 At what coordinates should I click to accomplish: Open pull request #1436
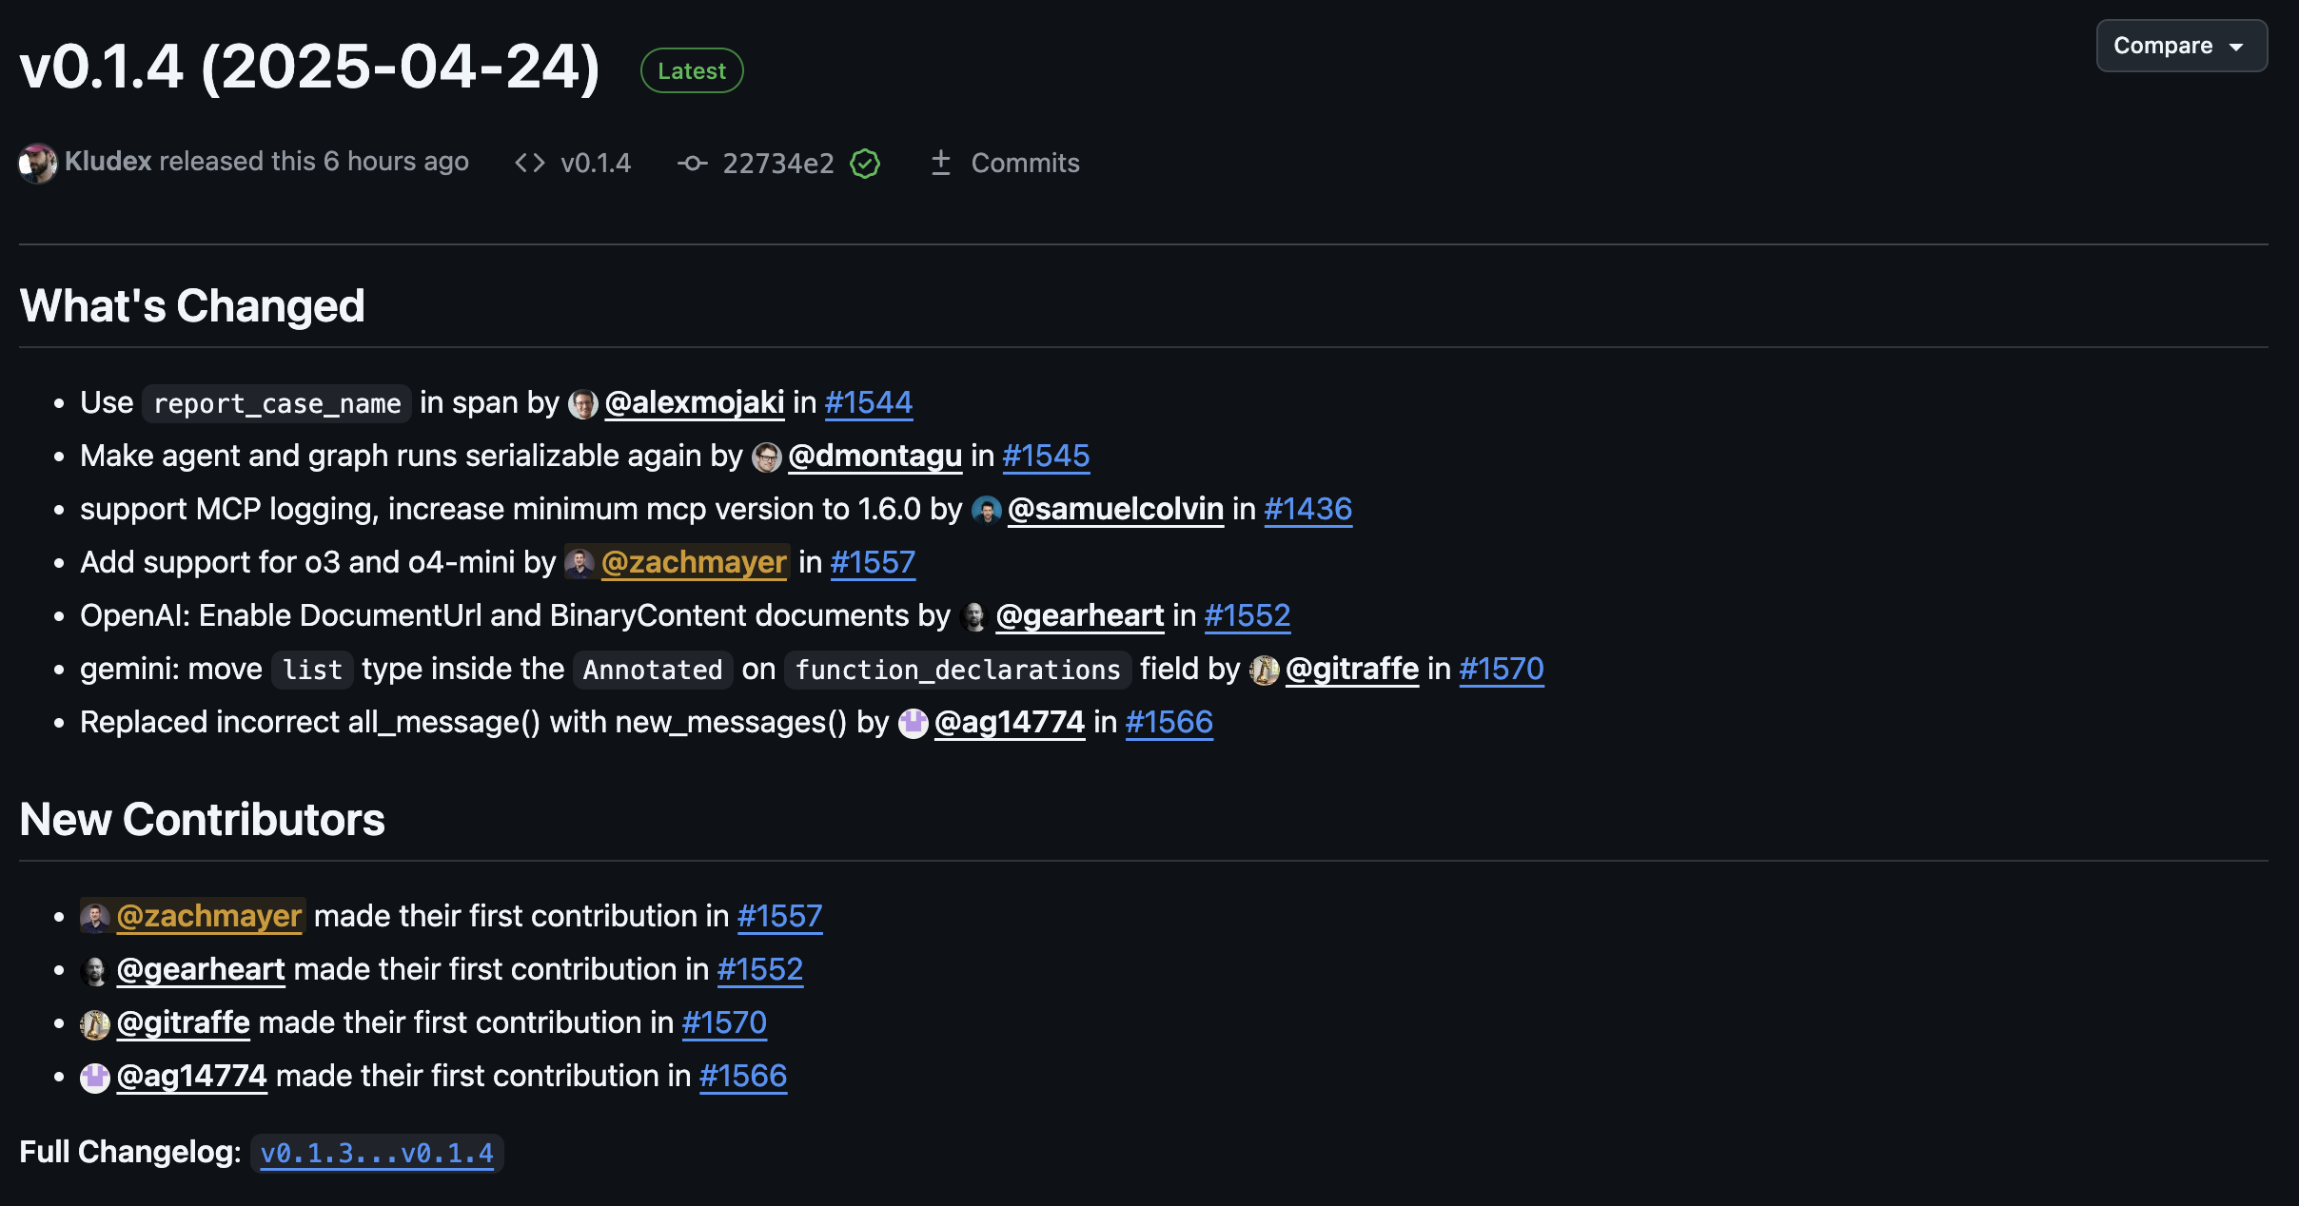(1307, 509)
